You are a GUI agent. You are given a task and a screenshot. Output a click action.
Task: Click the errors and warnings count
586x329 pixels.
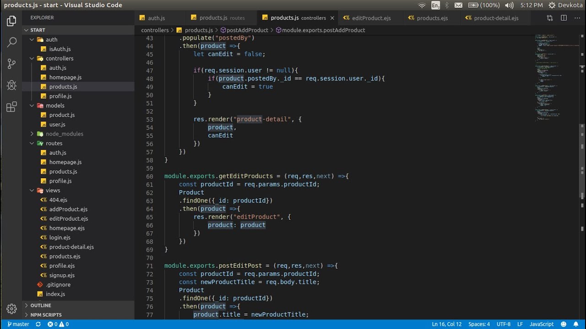(58, 324)
